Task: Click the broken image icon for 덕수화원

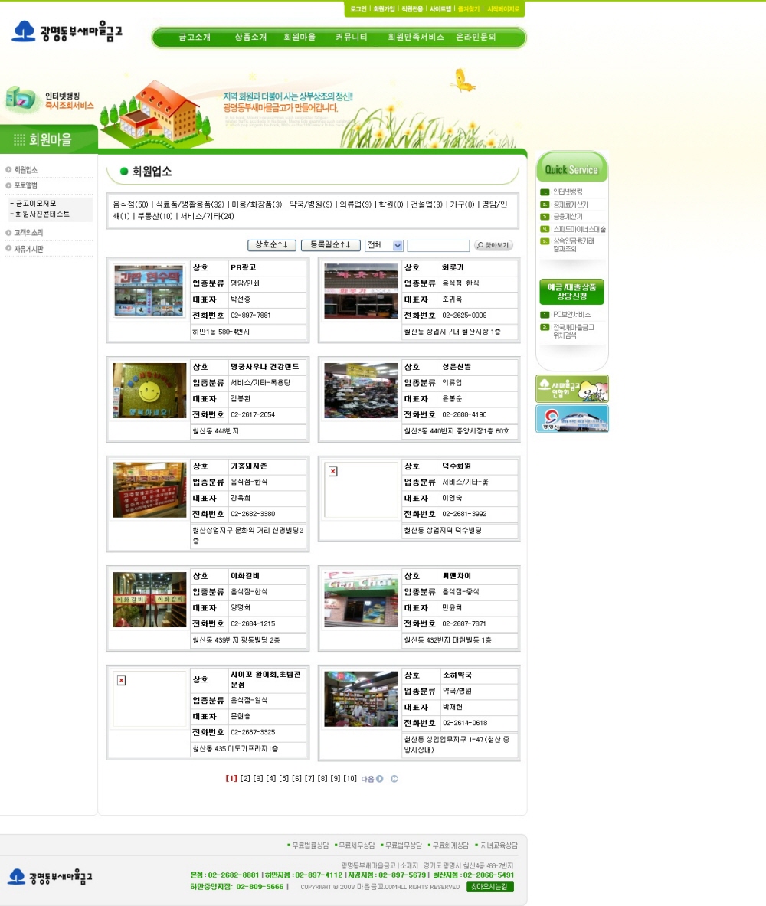Action: pos(332,471)
